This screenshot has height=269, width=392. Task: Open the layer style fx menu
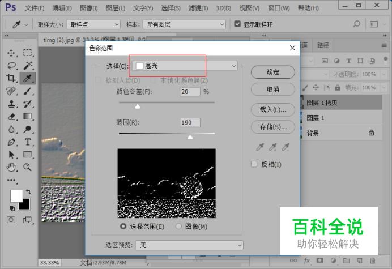[307, 261]
